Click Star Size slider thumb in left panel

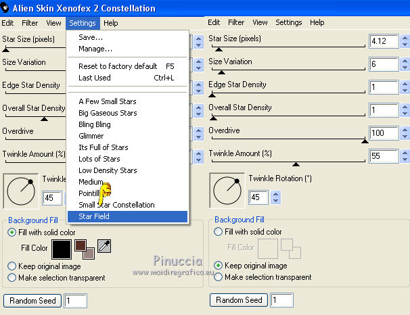point(5,50)
